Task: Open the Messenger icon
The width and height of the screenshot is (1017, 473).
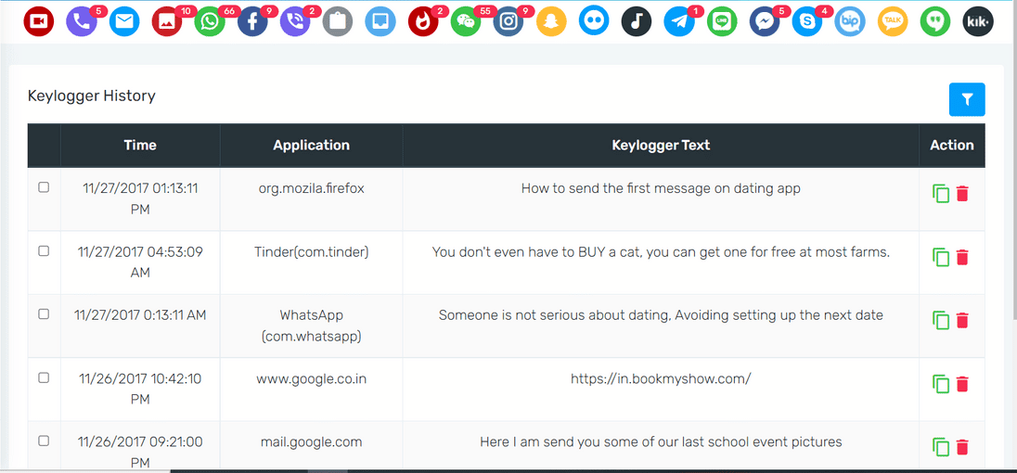Action: 765,22
